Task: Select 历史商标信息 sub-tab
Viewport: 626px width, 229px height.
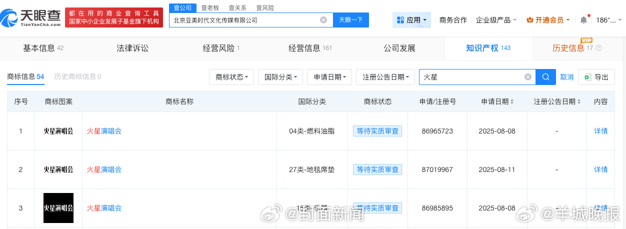Action: [x=77, y=76]
